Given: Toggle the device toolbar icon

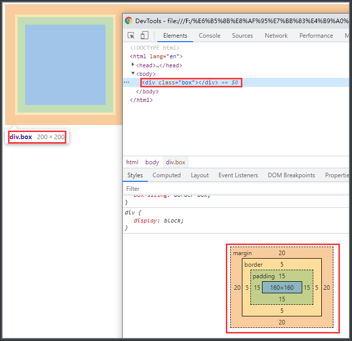Looking at the screenshot, I should pos(144,36).
